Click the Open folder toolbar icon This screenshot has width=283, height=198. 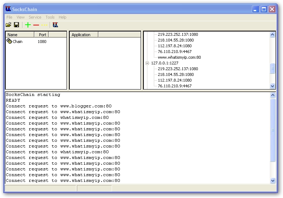(x=8, y=25)
